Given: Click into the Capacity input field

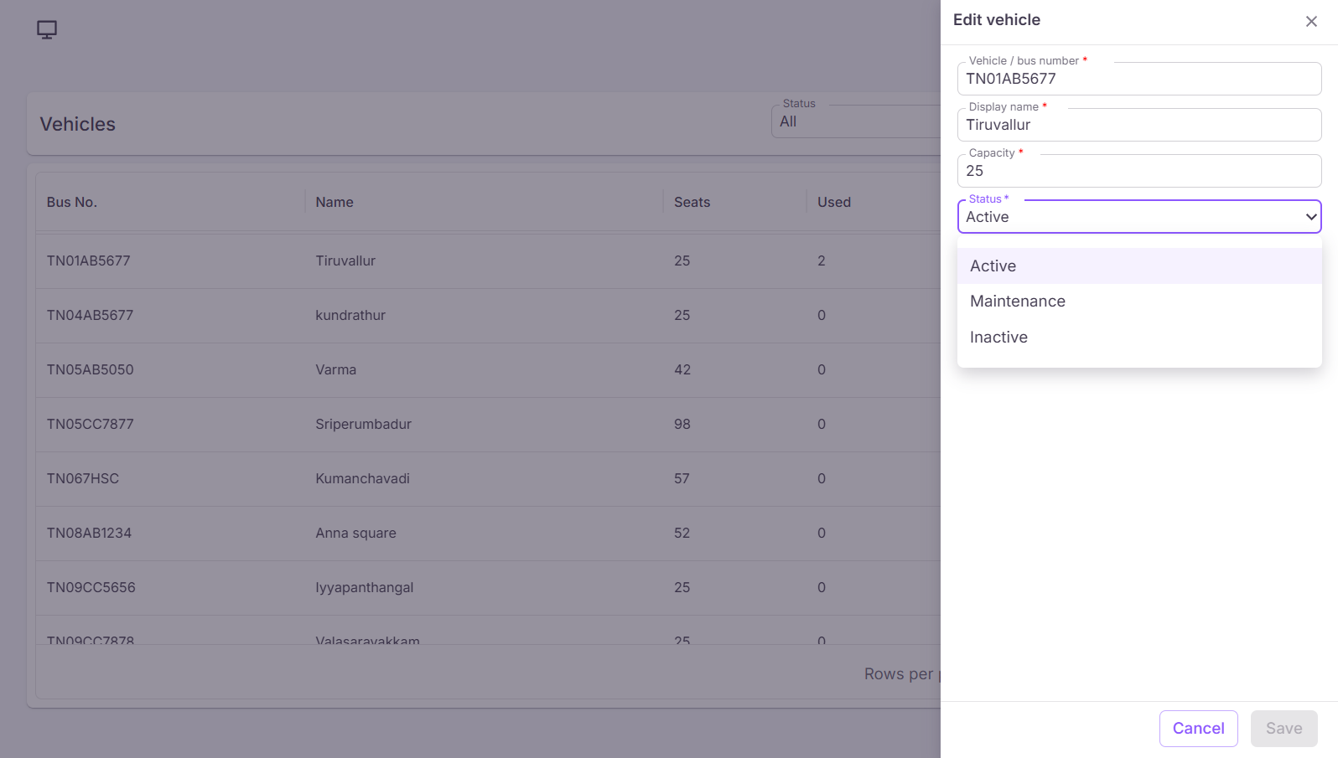Looking at the screenshot, I should pyautogui.click(x=1139, y=171).
